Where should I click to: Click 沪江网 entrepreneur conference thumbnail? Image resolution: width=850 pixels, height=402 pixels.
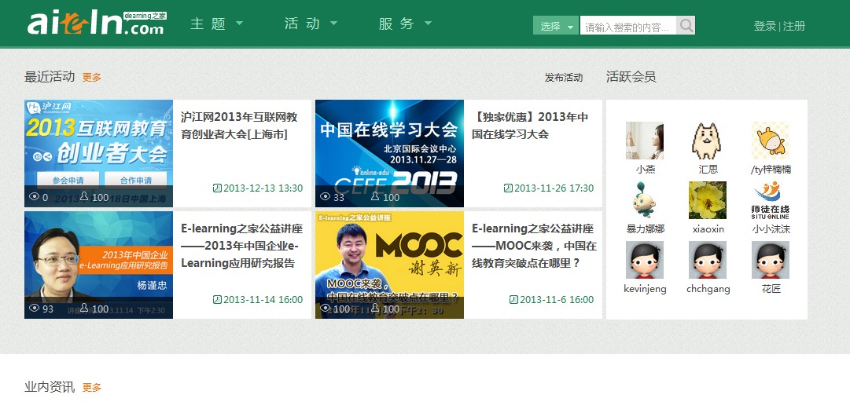pos(98,153)
